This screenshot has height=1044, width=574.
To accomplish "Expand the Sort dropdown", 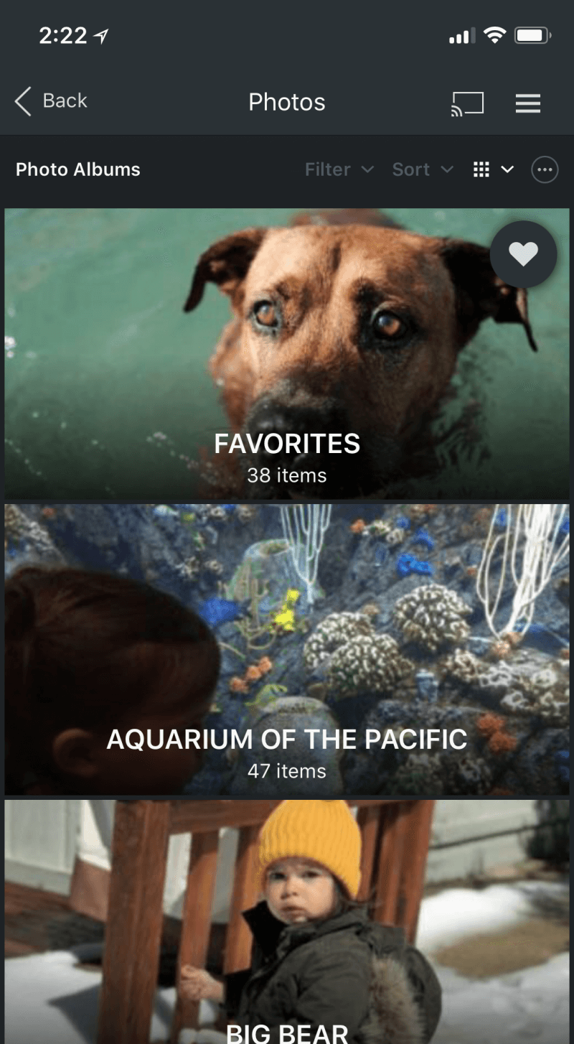I will 423,169.
